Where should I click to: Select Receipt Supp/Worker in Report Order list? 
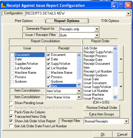click(x=98, y=52)
